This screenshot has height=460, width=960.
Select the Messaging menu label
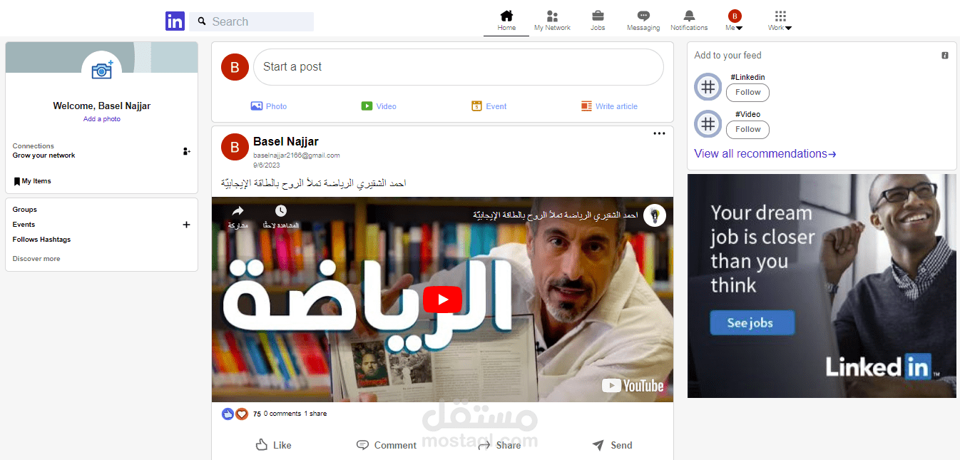[643, 28]
